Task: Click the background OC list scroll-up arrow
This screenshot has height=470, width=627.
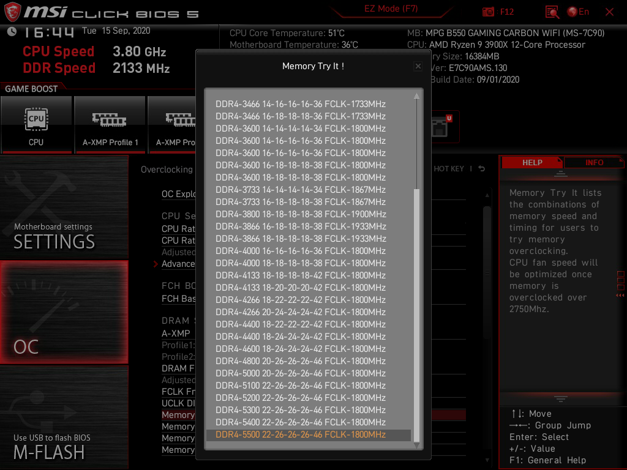Action: click(x=487, y=195)
